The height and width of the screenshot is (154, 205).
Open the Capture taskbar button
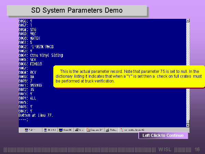pos(95,130)
